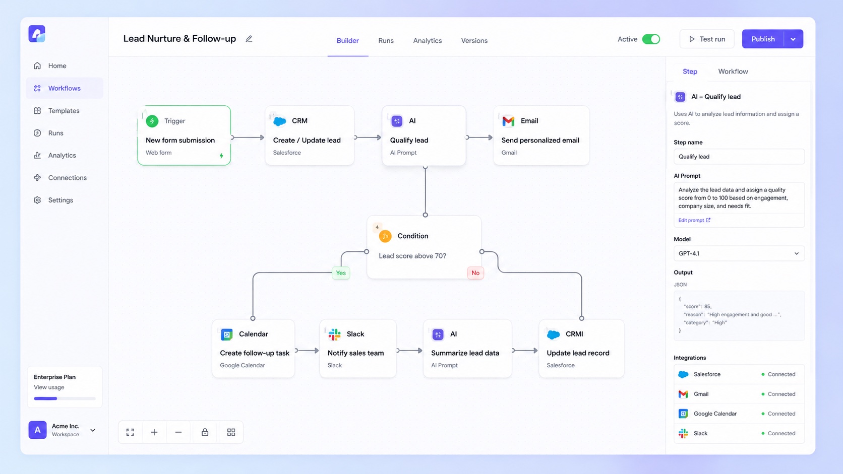Zoom out with the minus icon
The height and width of the screenshot is (474, 843).
178,432
